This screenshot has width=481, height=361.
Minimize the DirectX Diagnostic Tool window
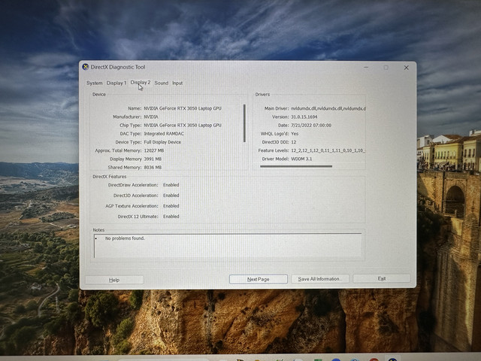pyautogui.click(x=366, y=67)
